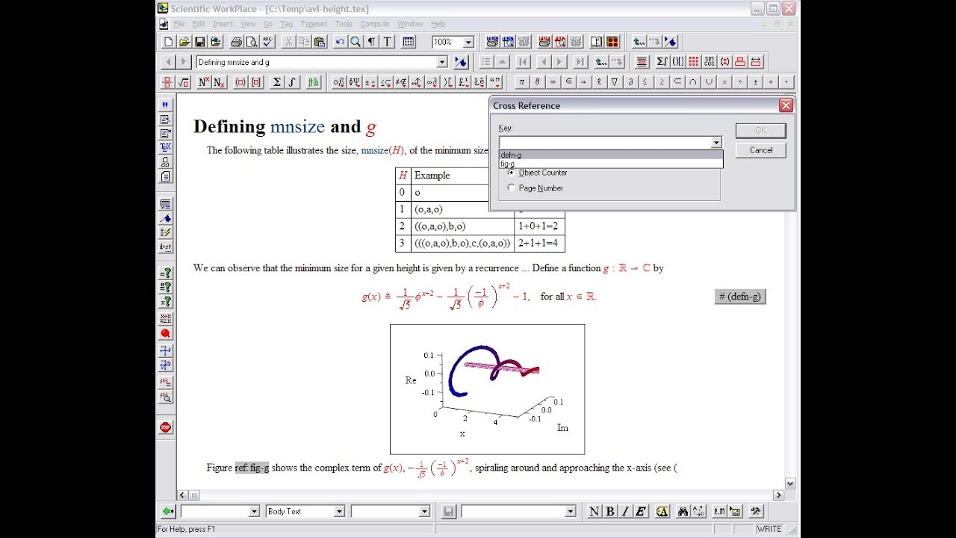Viewport: 956px width, 538px height.
Task: Apply Bold using the B button
Action: point(609,512)
